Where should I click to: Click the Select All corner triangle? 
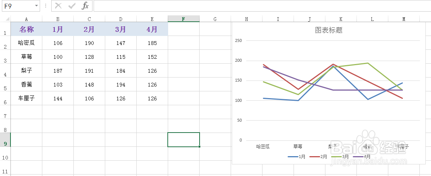[7, 19]
